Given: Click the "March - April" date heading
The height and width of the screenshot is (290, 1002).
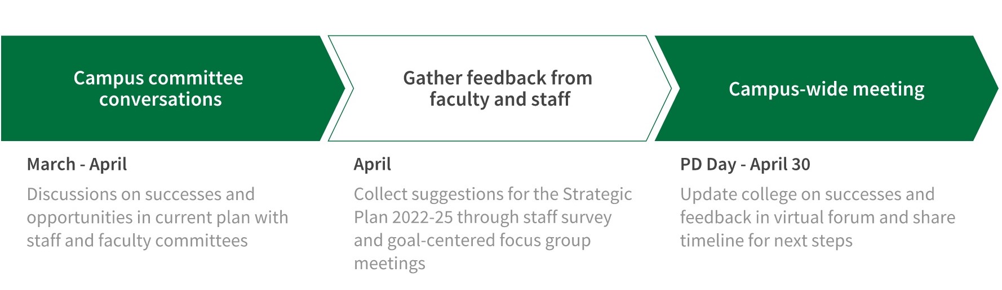Looking at the screenshot, I should [x=77, y=164].
